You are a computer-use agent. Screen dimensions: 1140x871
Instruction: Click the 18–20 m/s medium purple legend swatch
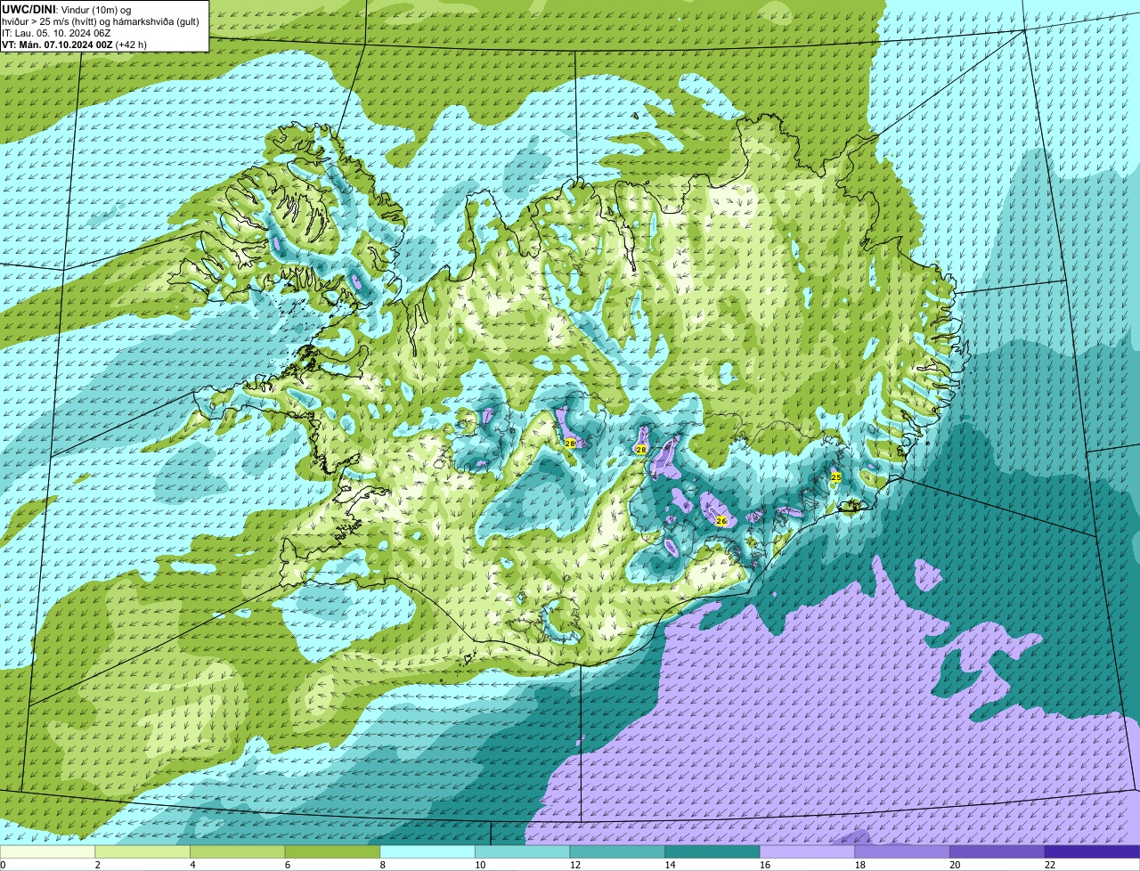(x=902, y=851)
